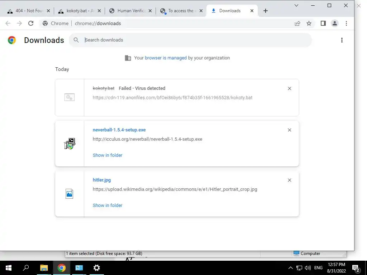Close the kokoty.bat tab

99,11
